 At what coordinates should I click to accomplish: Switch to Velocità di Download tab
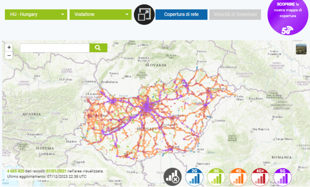click(x=235, y=15)
